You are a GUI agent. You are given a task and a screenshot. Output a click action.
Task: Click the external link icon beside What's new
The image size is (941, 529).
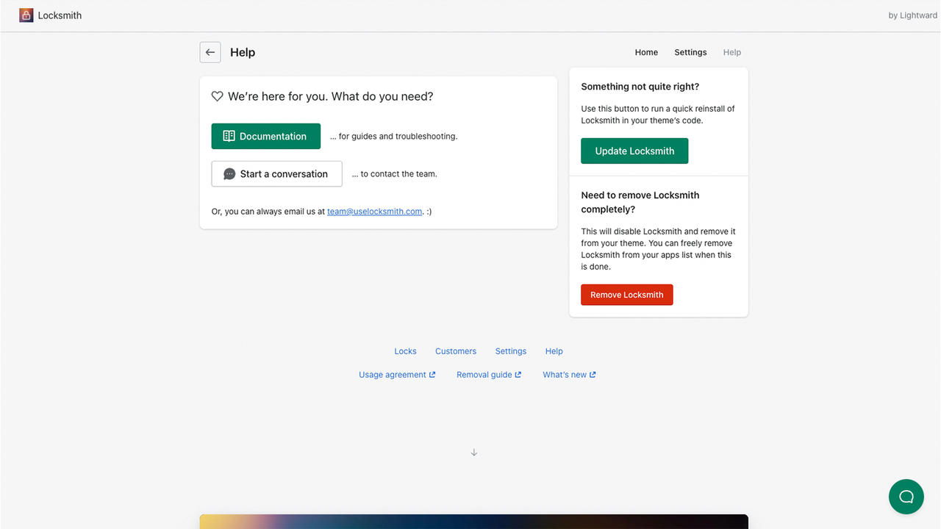[593, 374]
